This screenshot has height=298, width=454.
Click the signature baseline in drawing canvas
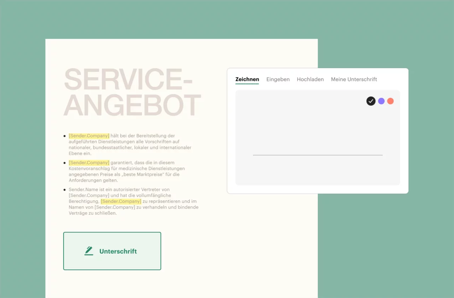click(x=318, y=155)
